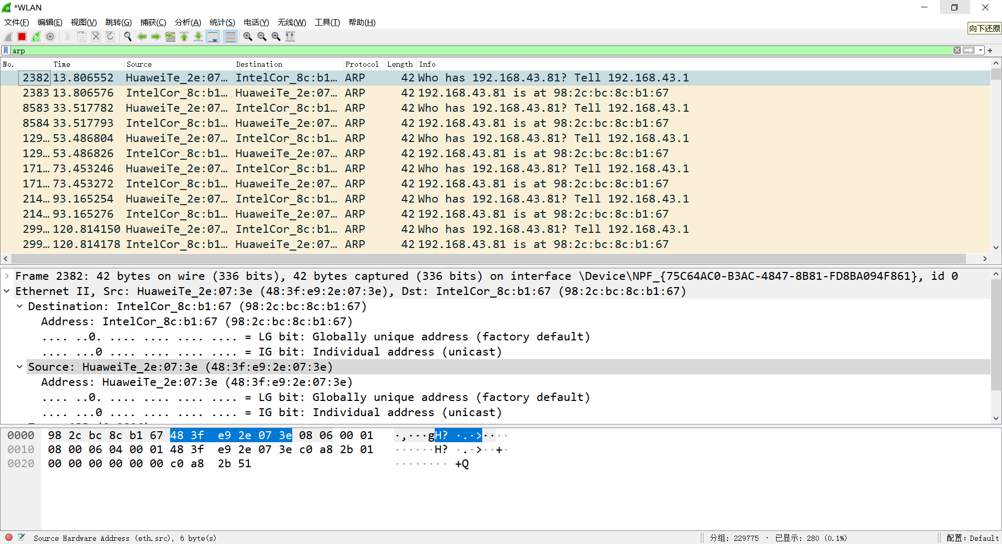Go forward to next packet
Viewport: 1002px width, 544px height.
[x=156, y=37]
